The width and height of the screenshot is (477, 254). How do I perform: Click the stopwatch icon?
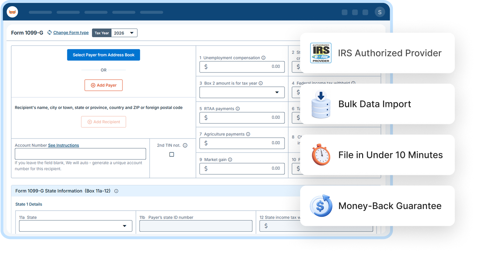click(321, 154)
